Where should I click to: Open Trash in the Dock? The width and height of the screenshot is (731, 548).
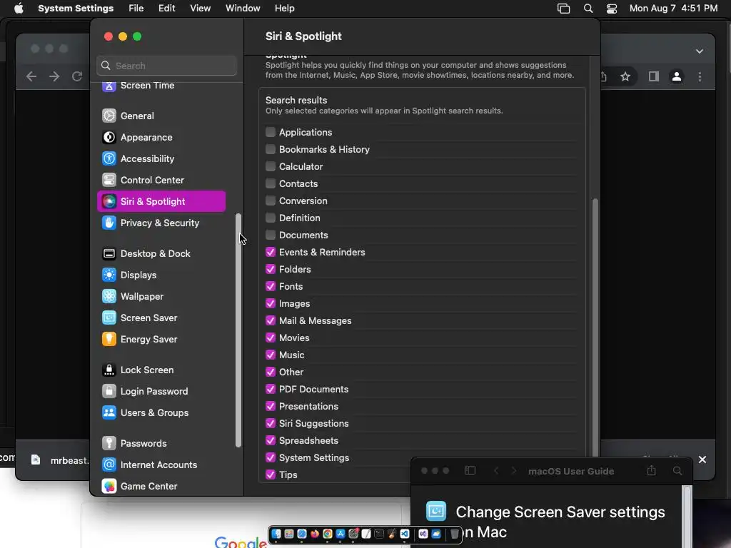(455, 534)
